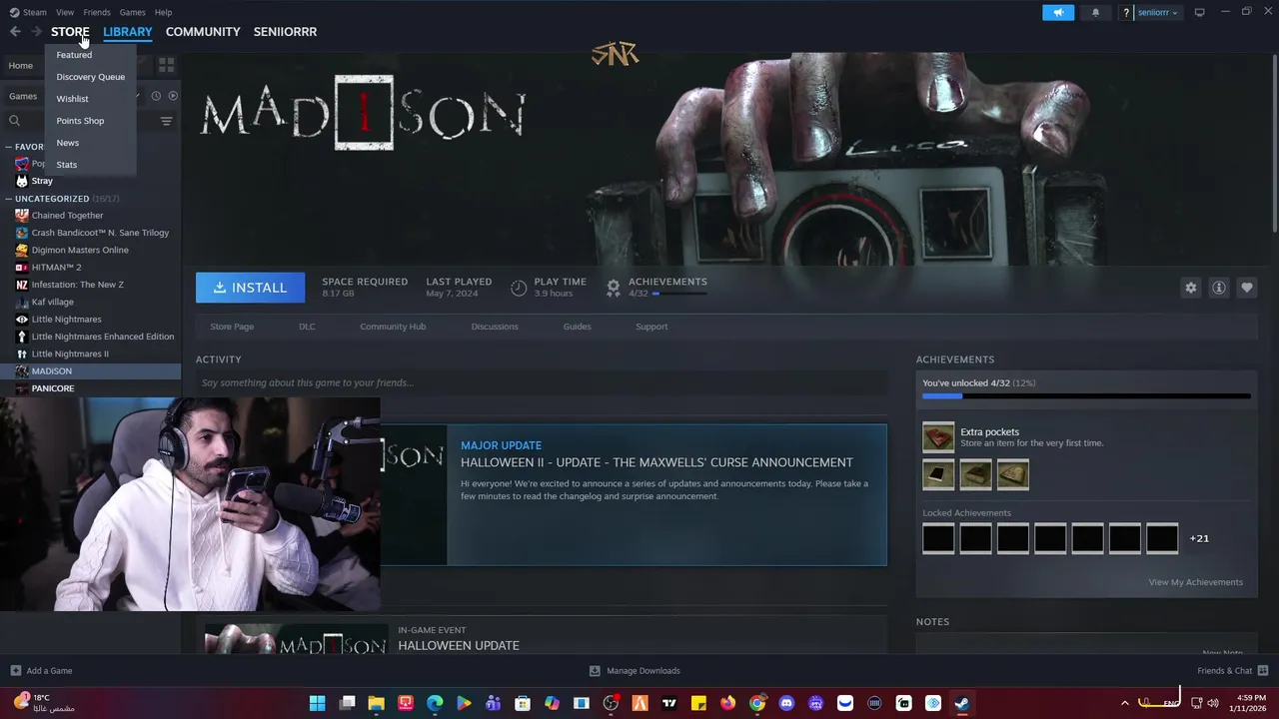Screen dimensions: 1279x719
Task: Click the blue INSTALL button
Action: click(250, 288)
